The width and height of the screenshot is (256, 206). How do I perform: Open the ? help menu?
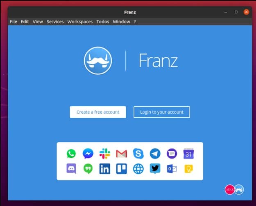[135, 22]
